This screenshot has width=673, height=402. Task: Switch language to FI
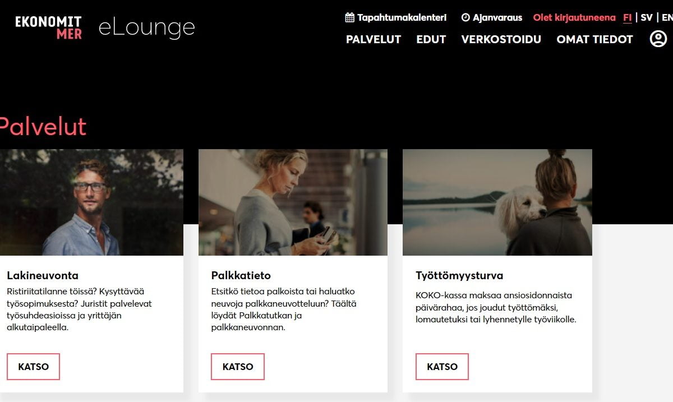click(x=628, y=17)
